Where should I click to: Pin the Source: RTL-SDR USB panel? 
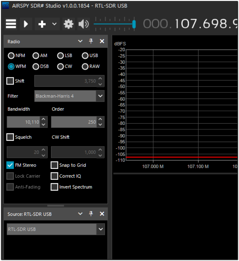(x=91, y=213)
